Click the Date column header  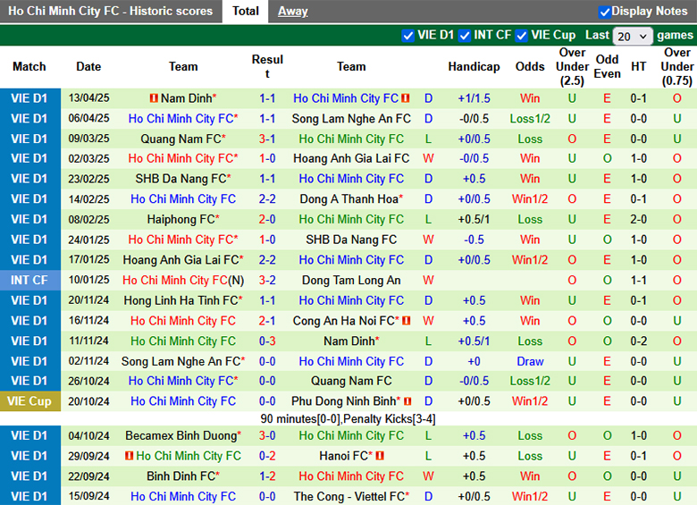[88, 67]
